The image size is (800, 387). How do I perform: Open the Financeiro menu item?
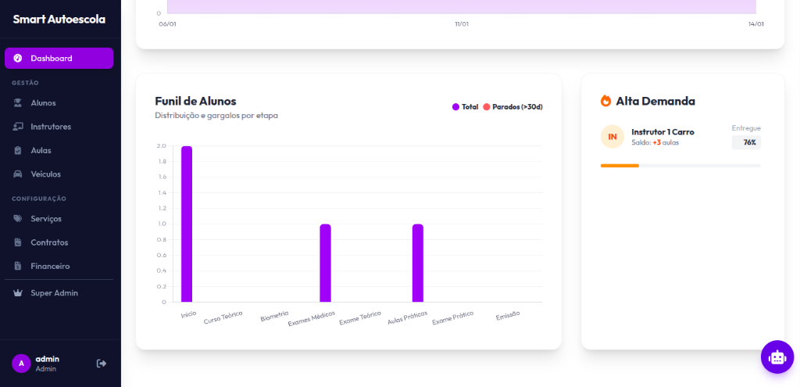click(x=50, y=267)
